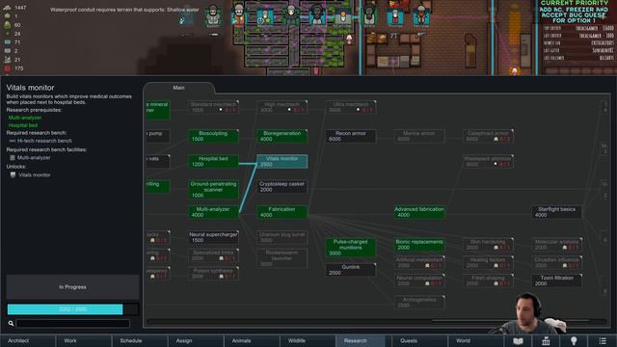Select the Bionic replacements research node

click(419, 244)
